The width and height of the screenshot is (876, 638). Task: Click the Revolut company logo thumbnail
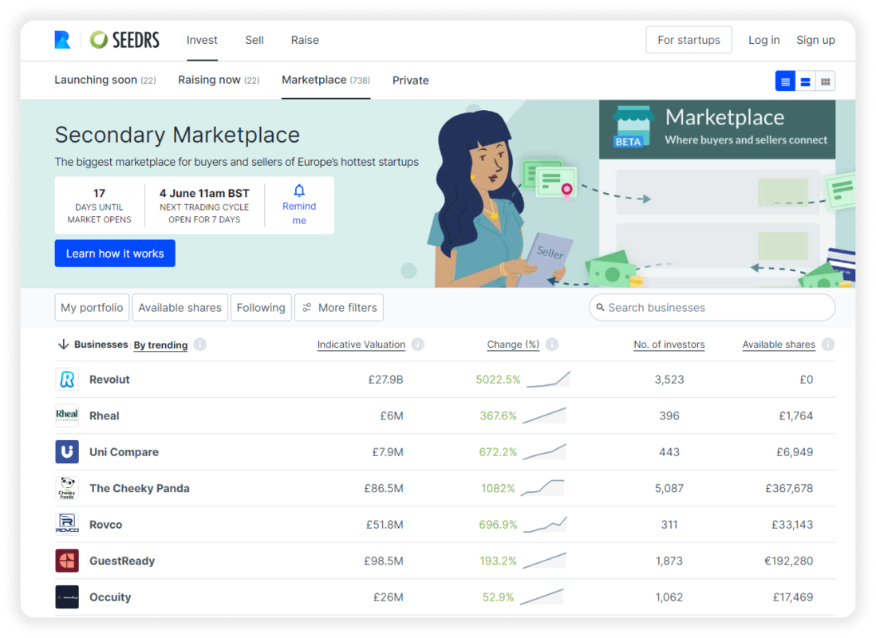point(67,380)
